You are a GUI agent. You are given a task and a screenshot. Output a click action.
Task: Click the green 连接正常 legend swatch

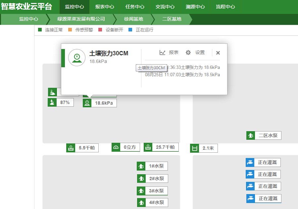pos(40,30)
